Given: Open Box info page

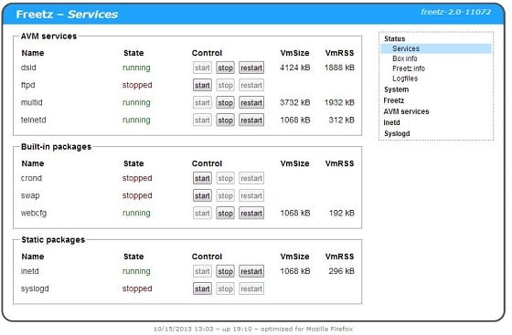Looking at the screenshot, I should pos(404,58).
